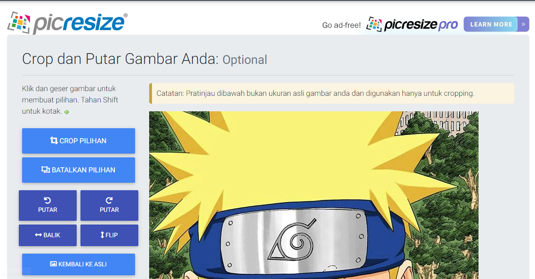The height and width of the screenshot is (279, 535).
Task: Mirror image horizontally using BALIK
Action: [x=48, y=235]
